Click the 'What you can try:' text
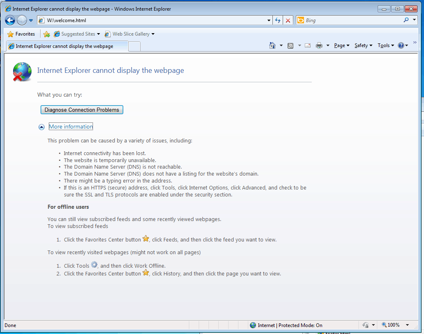The width and height of the screenshot is (424, 334). (59, 95)
